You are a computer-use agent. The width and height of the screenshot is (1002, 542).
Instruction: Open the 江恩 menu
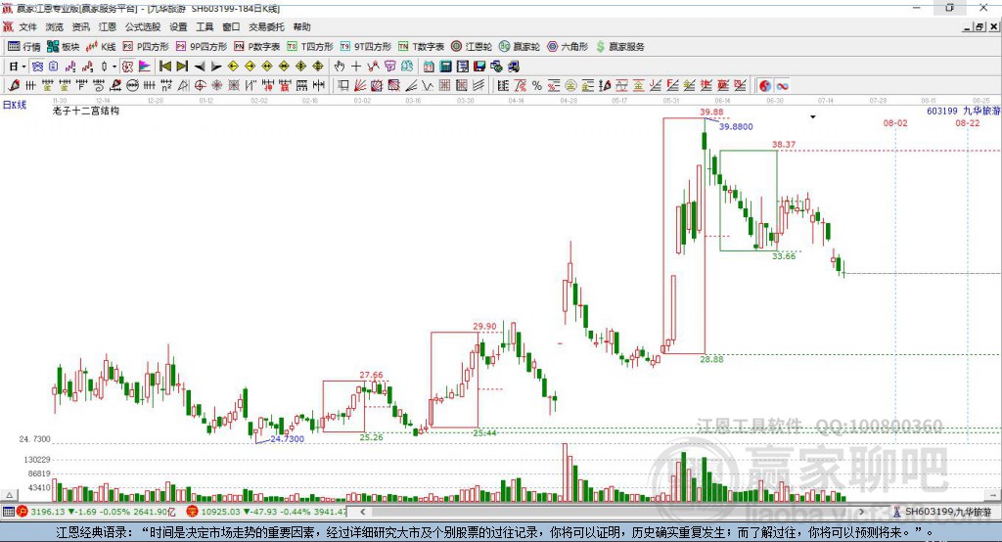tap(108, 26)
